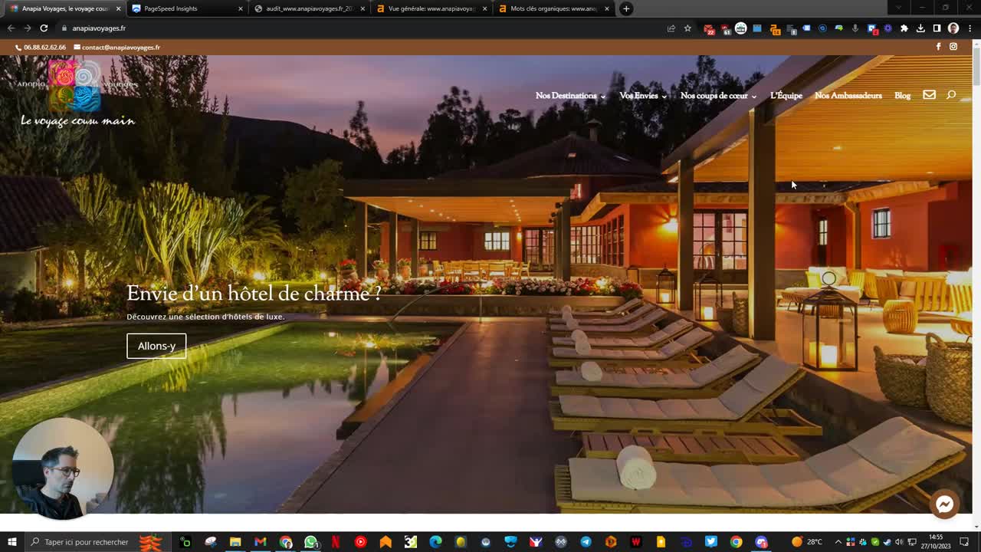
Task: Open the Instagram icon in the top bar
Action: tap(953, 47)
